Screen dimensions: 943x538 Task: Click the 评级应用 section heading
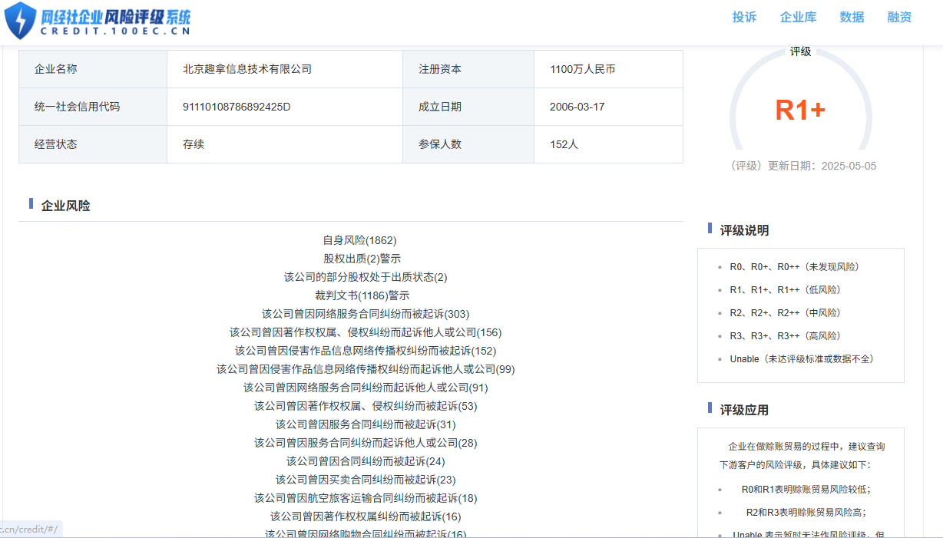744,410
